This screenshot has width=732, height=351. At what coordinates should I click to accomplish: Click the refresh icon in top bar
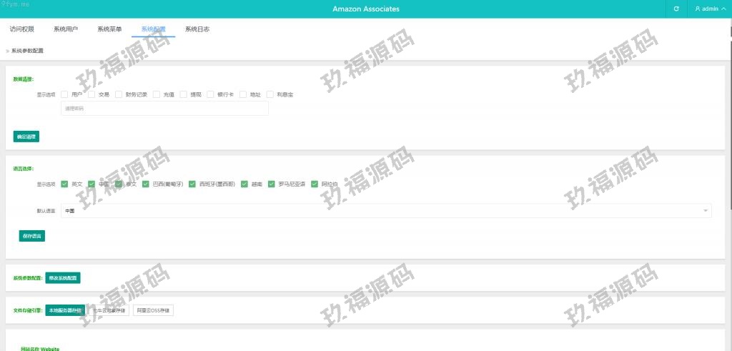pyautogui.click(x=676, y=9)
